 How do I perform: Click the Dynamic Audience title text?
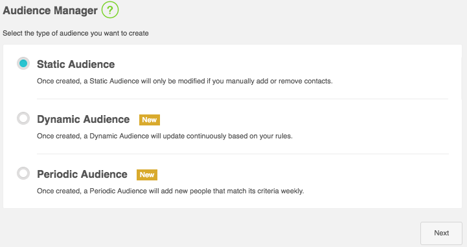(x=83, y=119)
